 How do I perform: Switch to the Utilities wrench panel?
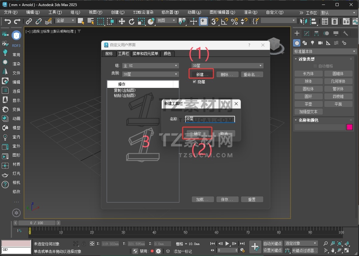click(345, 33)
